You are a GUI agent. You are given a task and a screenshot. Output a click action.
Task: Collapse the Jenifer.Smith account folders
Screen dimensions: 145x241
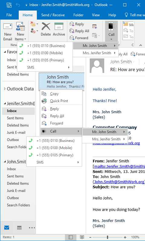5,103
